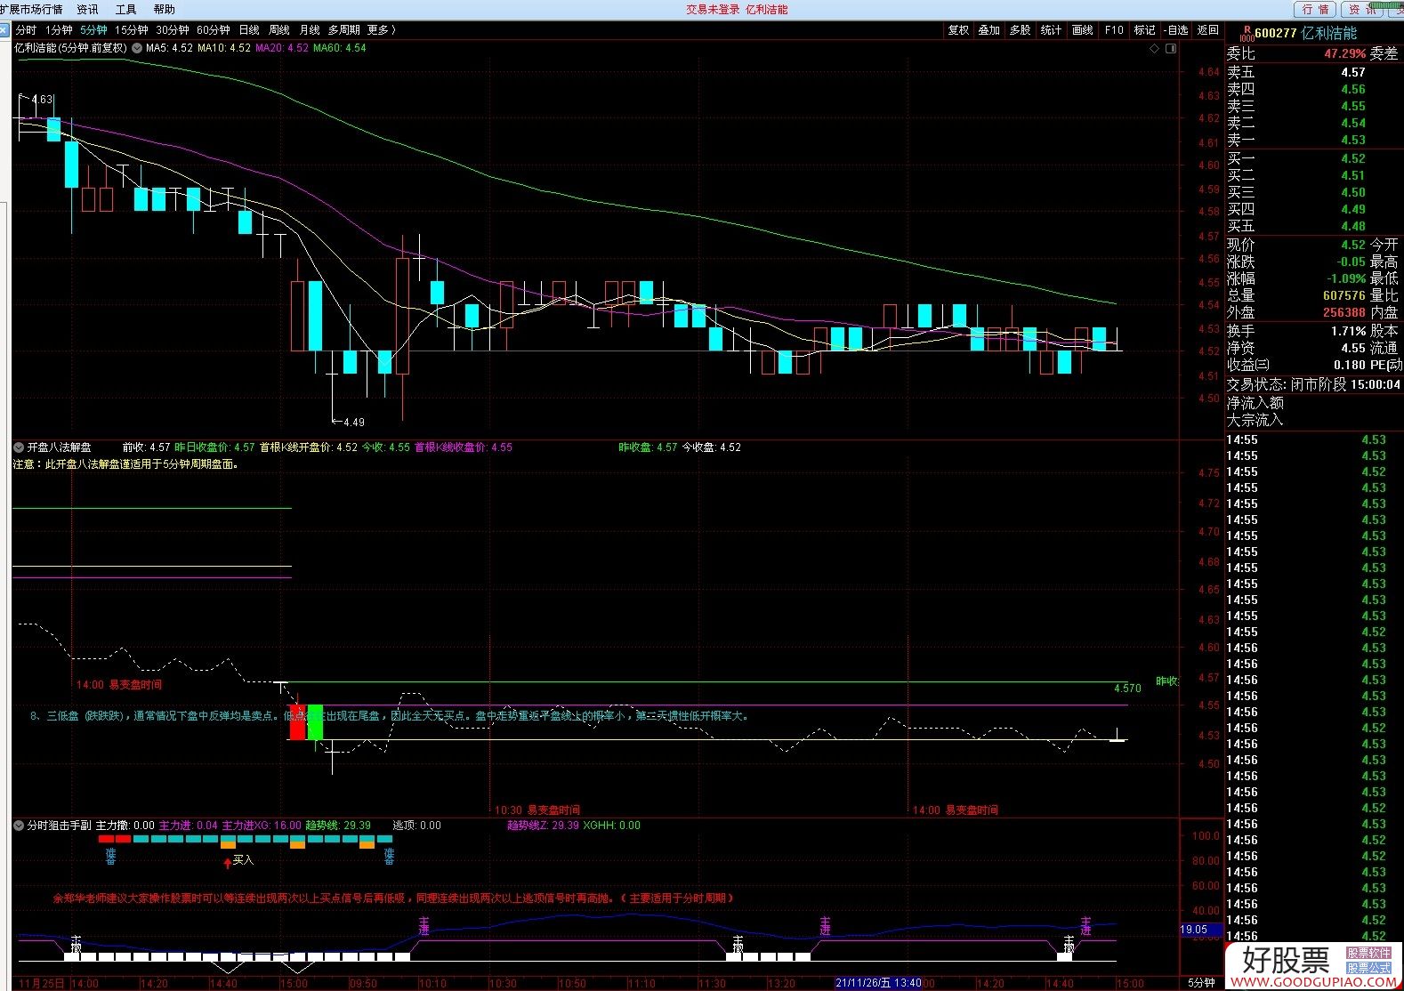Click the R 1000 badge next to stock code
The image size is (1404, 991).
coord(1246,33)
